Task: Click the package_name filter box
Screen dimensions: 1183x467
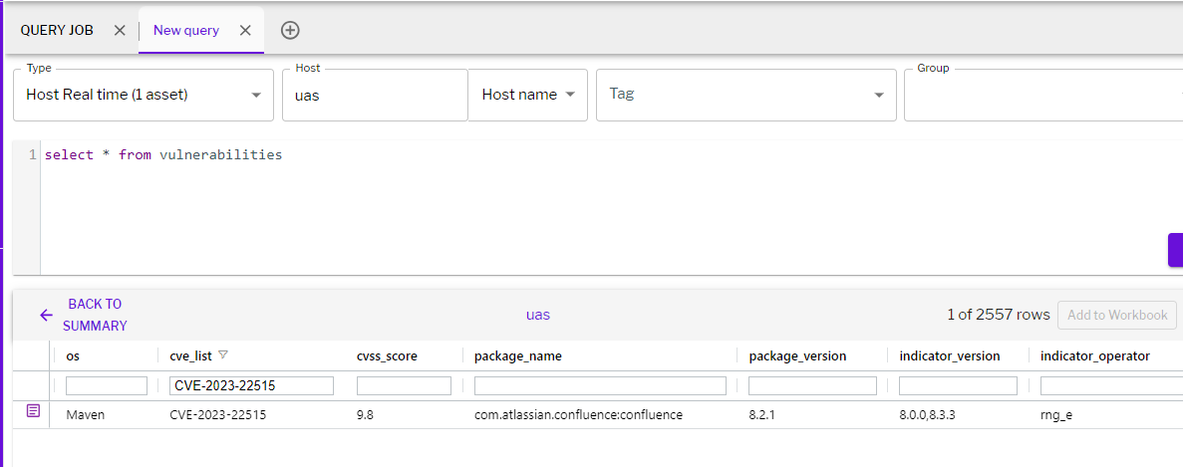Action: pos(600,385)
